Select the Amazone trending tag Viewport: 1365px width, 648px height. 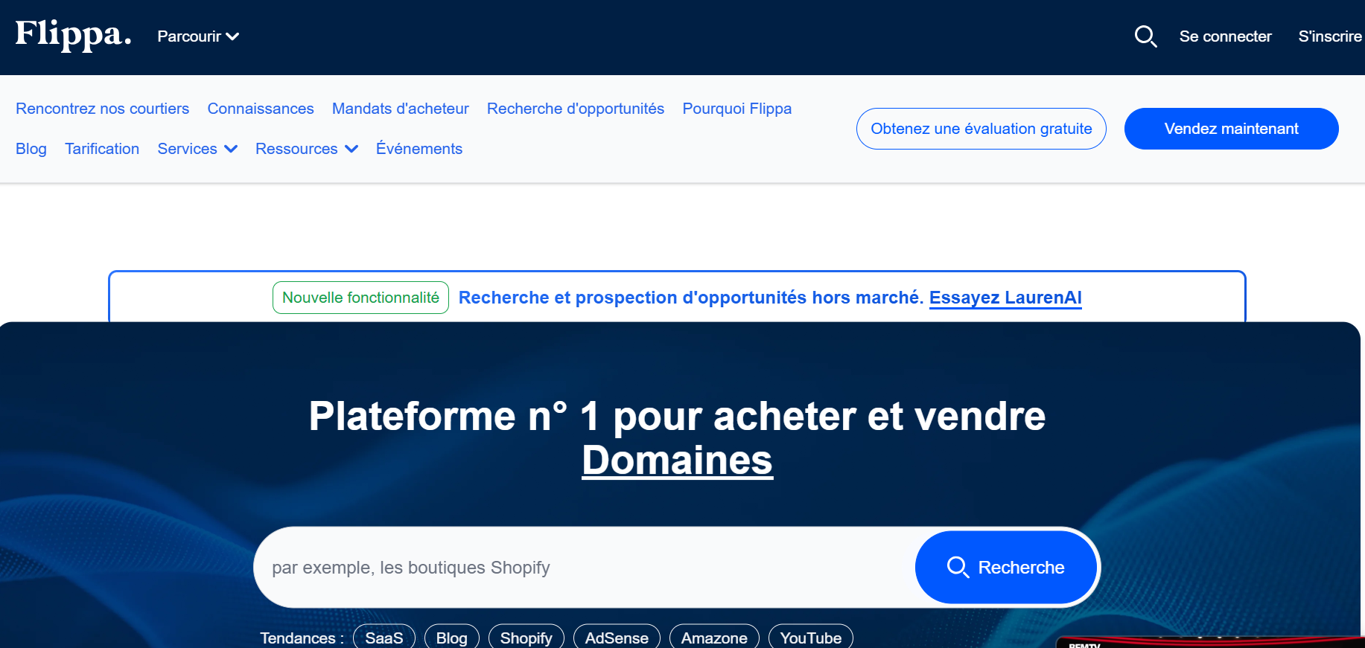coord(714,638)
